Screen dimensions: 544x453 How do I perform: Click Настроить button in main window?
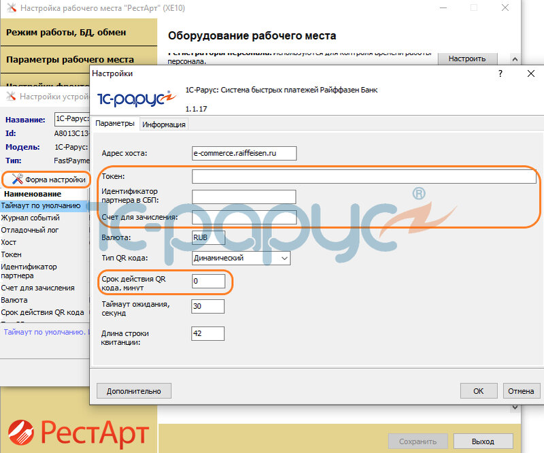click(x=467, y=58)
